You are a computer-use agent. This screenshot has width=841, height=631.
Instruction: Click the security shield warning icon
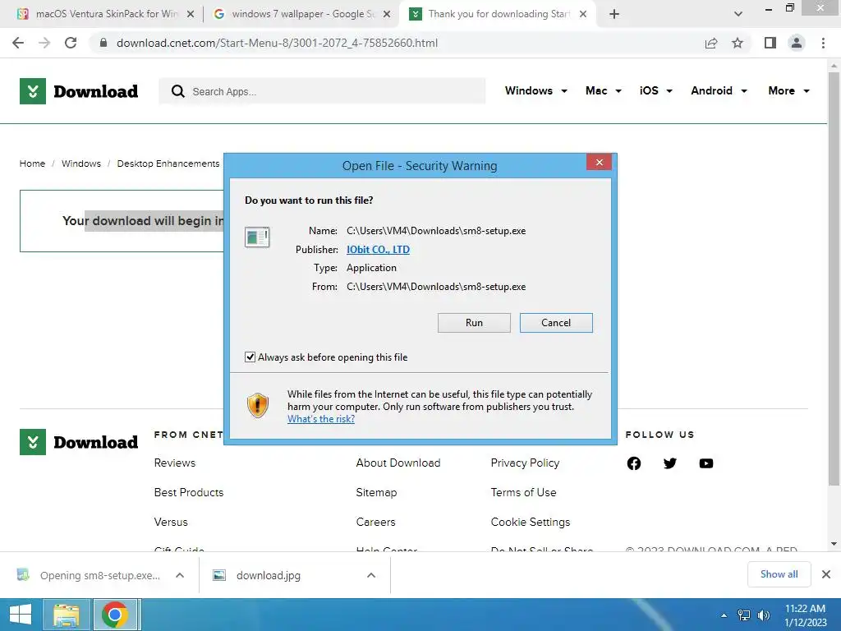point(258,405)
